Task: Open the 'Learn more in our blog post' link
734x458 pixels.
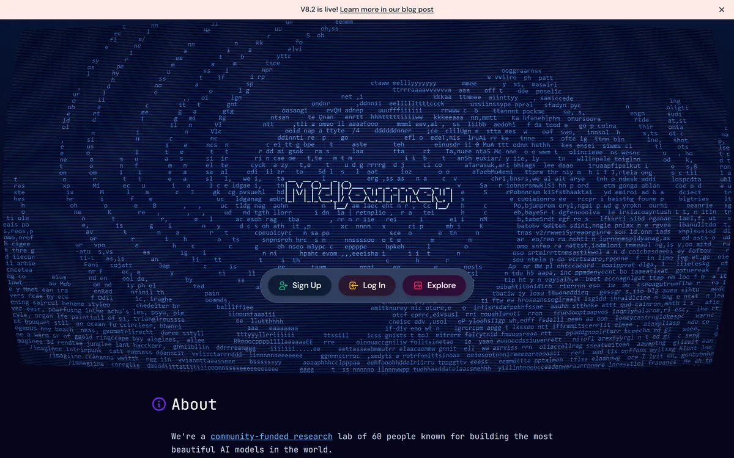Action: [387, 10]
